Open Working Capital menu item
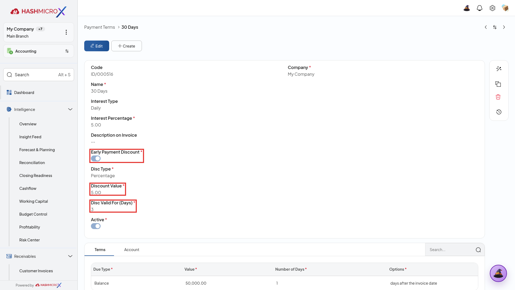Image resolution: width=515 pixels, height=290 pixels. (34, 201)
